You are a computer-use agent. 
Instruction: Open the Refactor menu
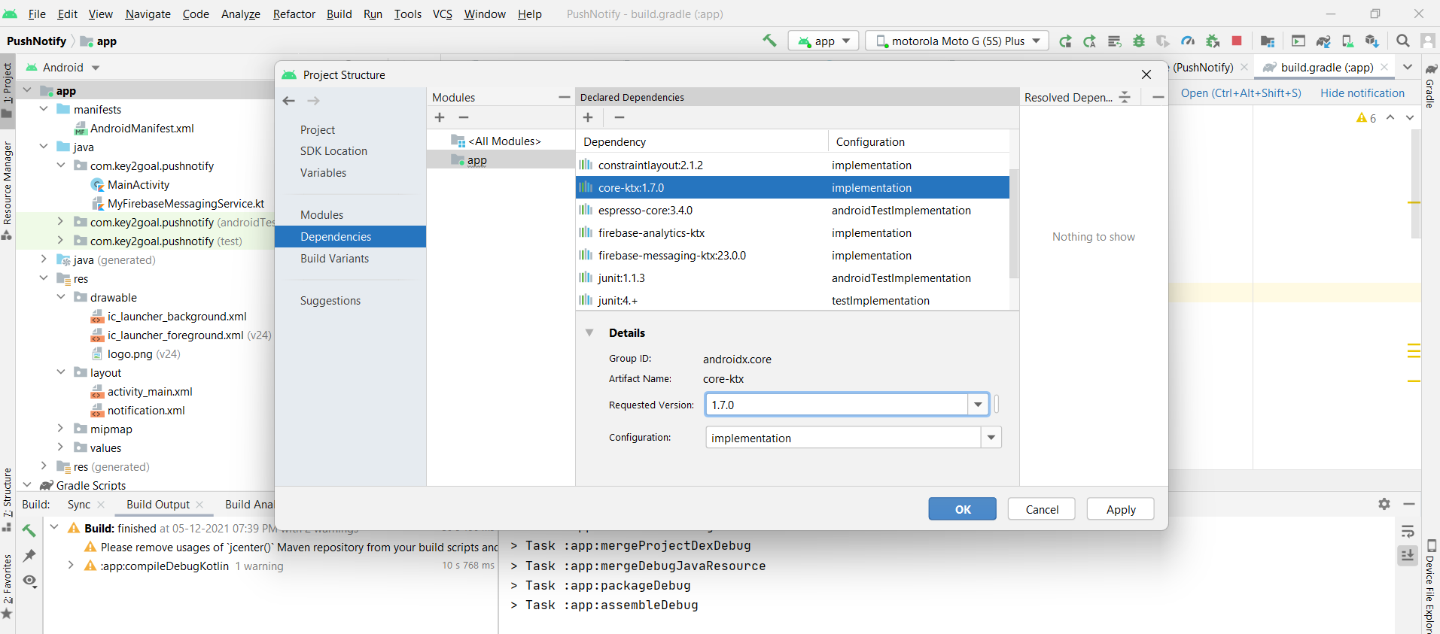294,14
